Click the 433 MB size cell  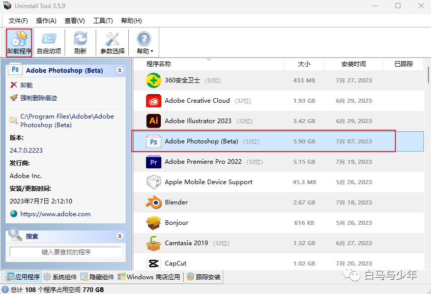point(304,80)
